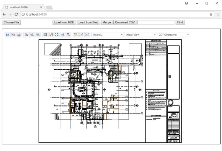Click the Load from HDD button
Screen dimensions: 222x151
[64, 22]
